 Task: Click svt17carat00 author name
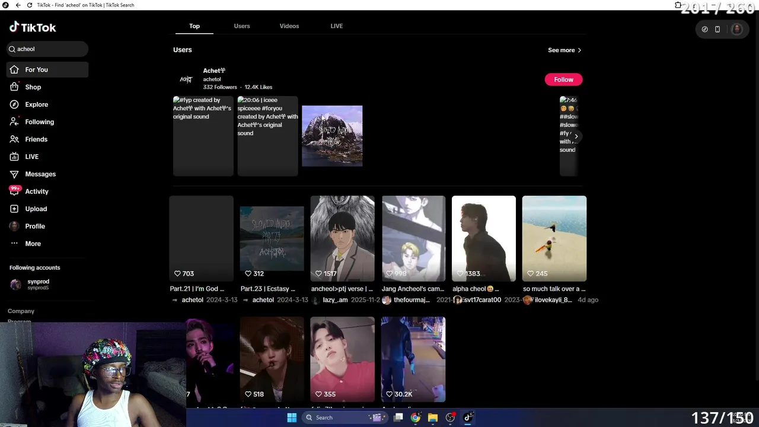[x=483, y=300]
